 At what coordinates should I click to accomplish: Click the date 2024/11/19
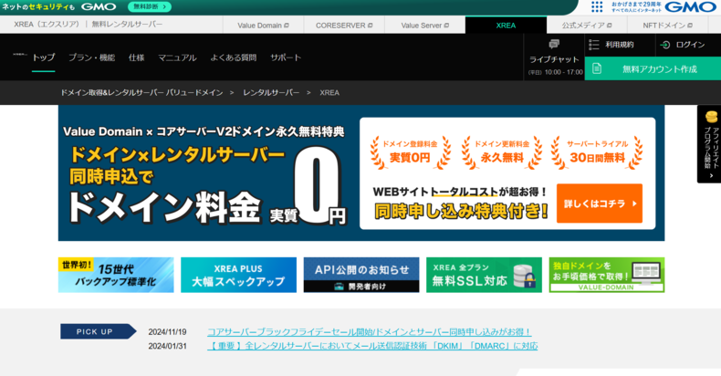[167, 332]
